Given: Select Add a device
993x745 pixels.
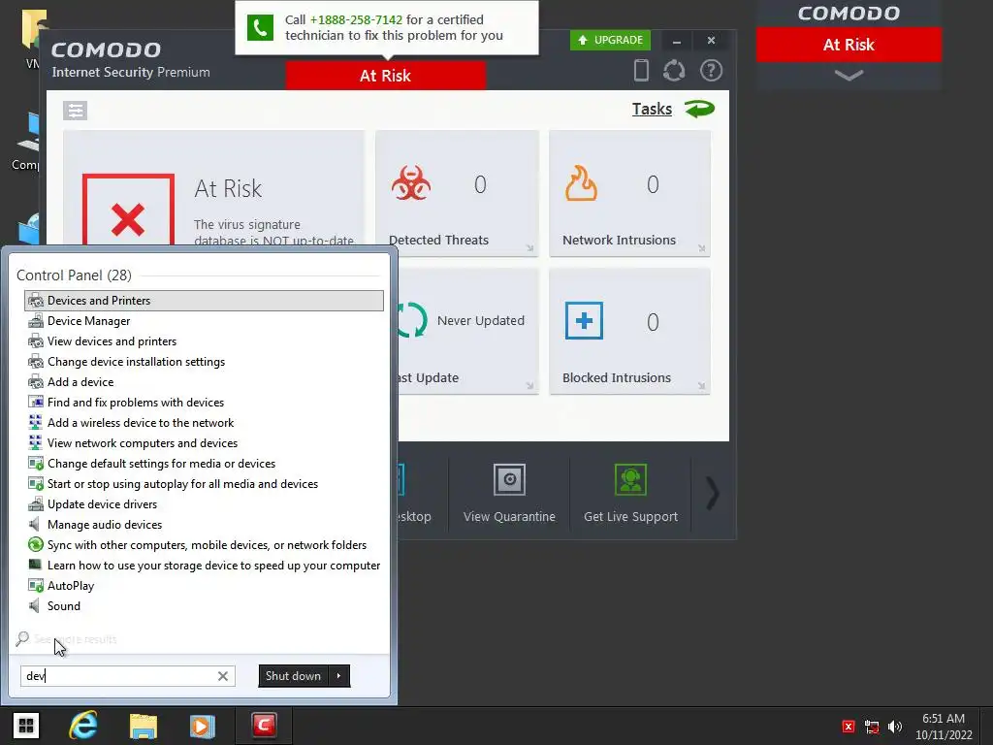Looking at the screenshot, I should (x=204, y=382).
